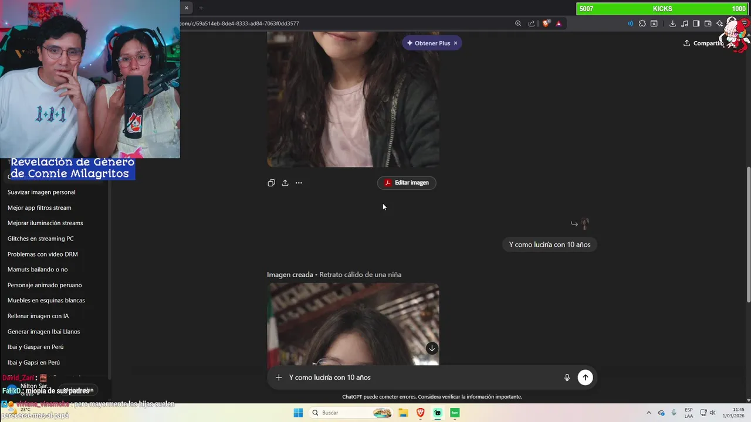Send the message with arrow button

coord(585,377)
